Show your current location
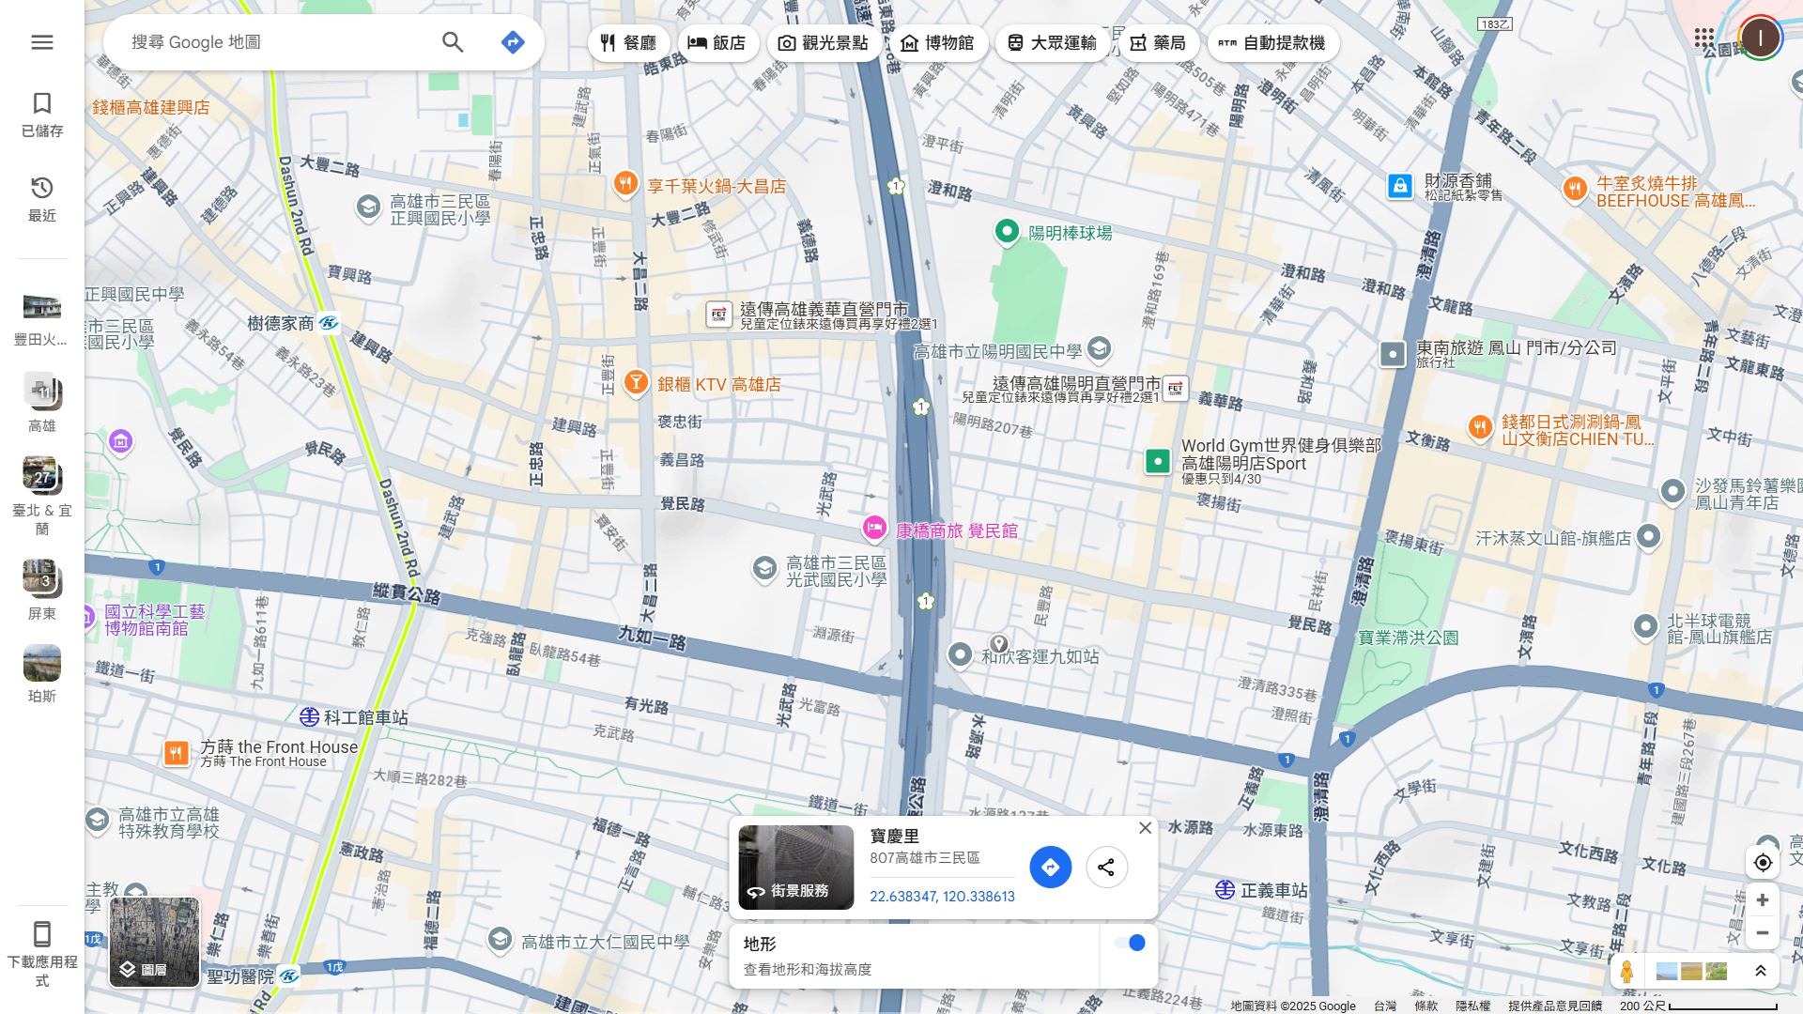 (x=1763, y=862)
